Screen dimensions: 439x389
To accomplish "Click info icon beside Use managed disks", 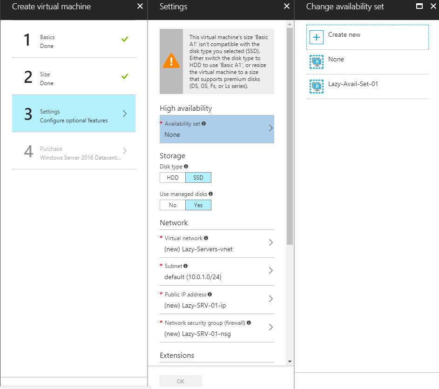I will [211, 194].
